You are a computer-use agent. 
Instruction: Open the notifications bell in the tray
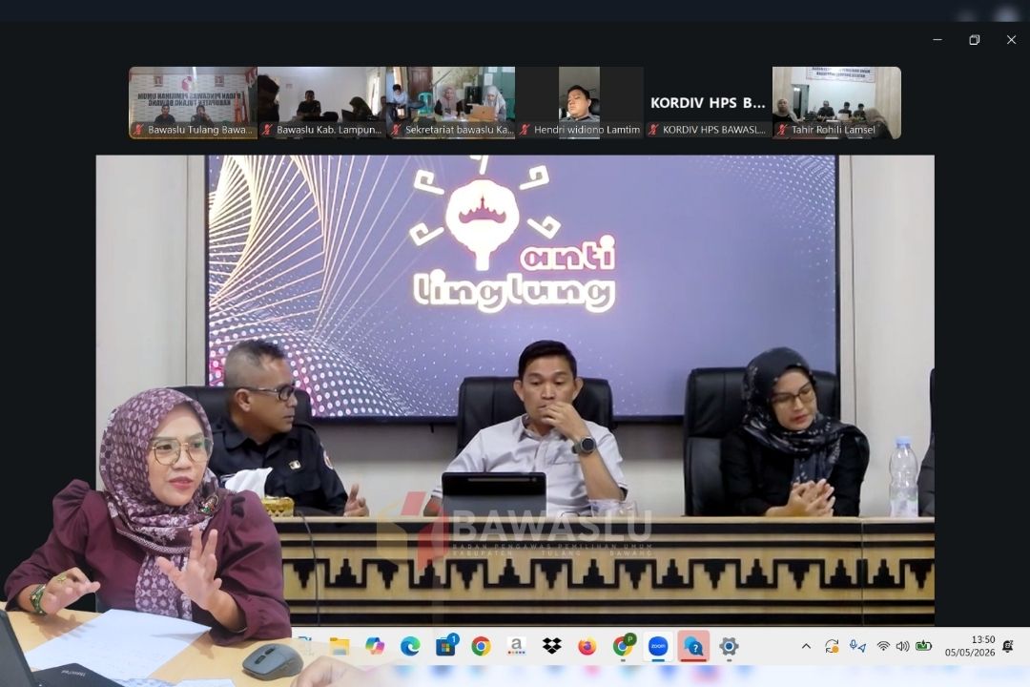1008,647
